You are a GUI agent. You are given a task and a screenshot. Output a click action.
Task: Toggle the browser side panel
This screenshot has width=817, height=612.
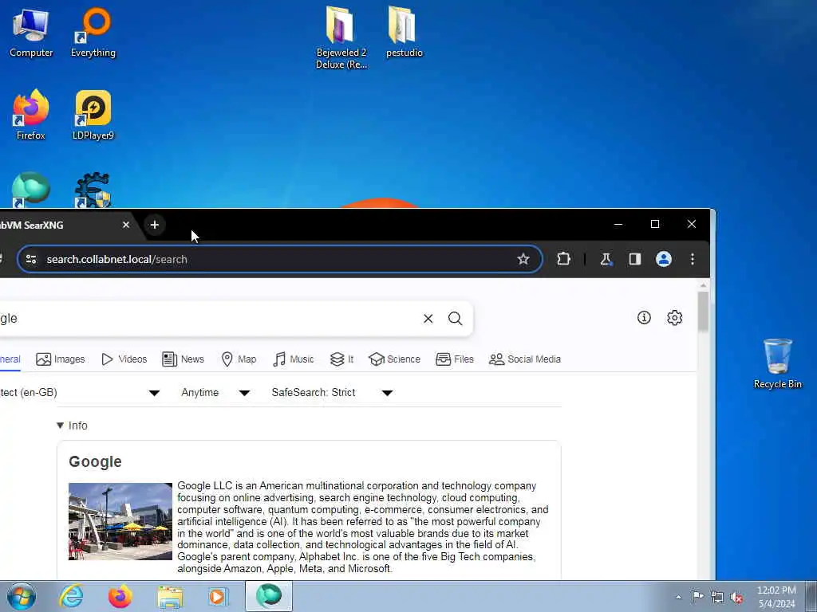coord(634,259)
